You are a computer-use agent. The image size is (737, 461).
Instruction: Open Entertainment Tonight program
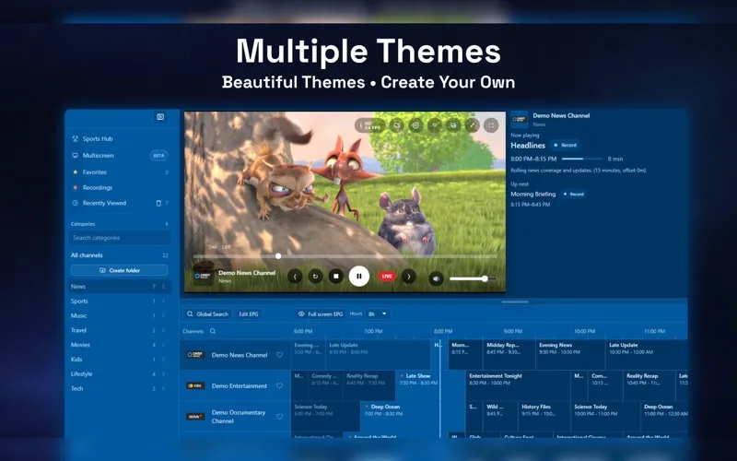click(518, 385)
